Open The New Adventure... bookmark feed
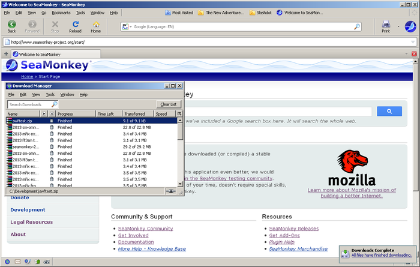The image size is (420, 267). (x=221, y=13)
